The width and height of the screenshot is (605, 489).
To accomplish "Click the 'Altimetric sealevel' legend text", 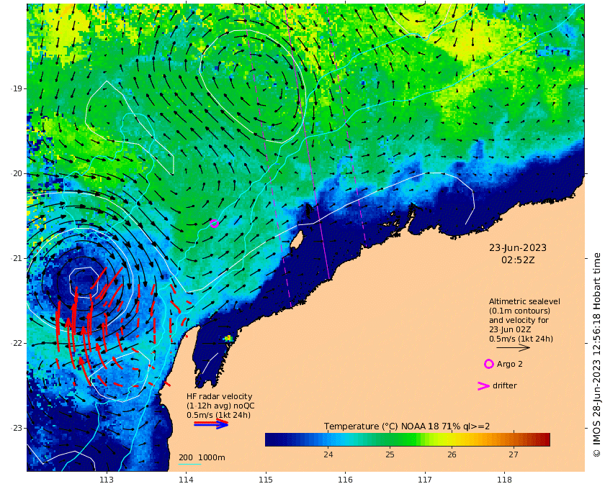I will tap(524, 302).
